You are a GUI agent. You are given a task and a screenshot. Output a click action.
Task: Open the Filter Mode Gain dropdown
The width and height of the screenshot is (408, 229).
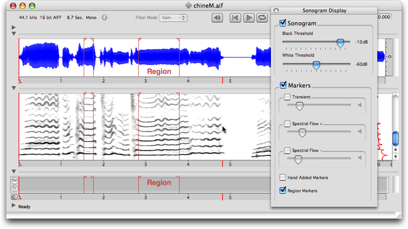tap(174, 18)
